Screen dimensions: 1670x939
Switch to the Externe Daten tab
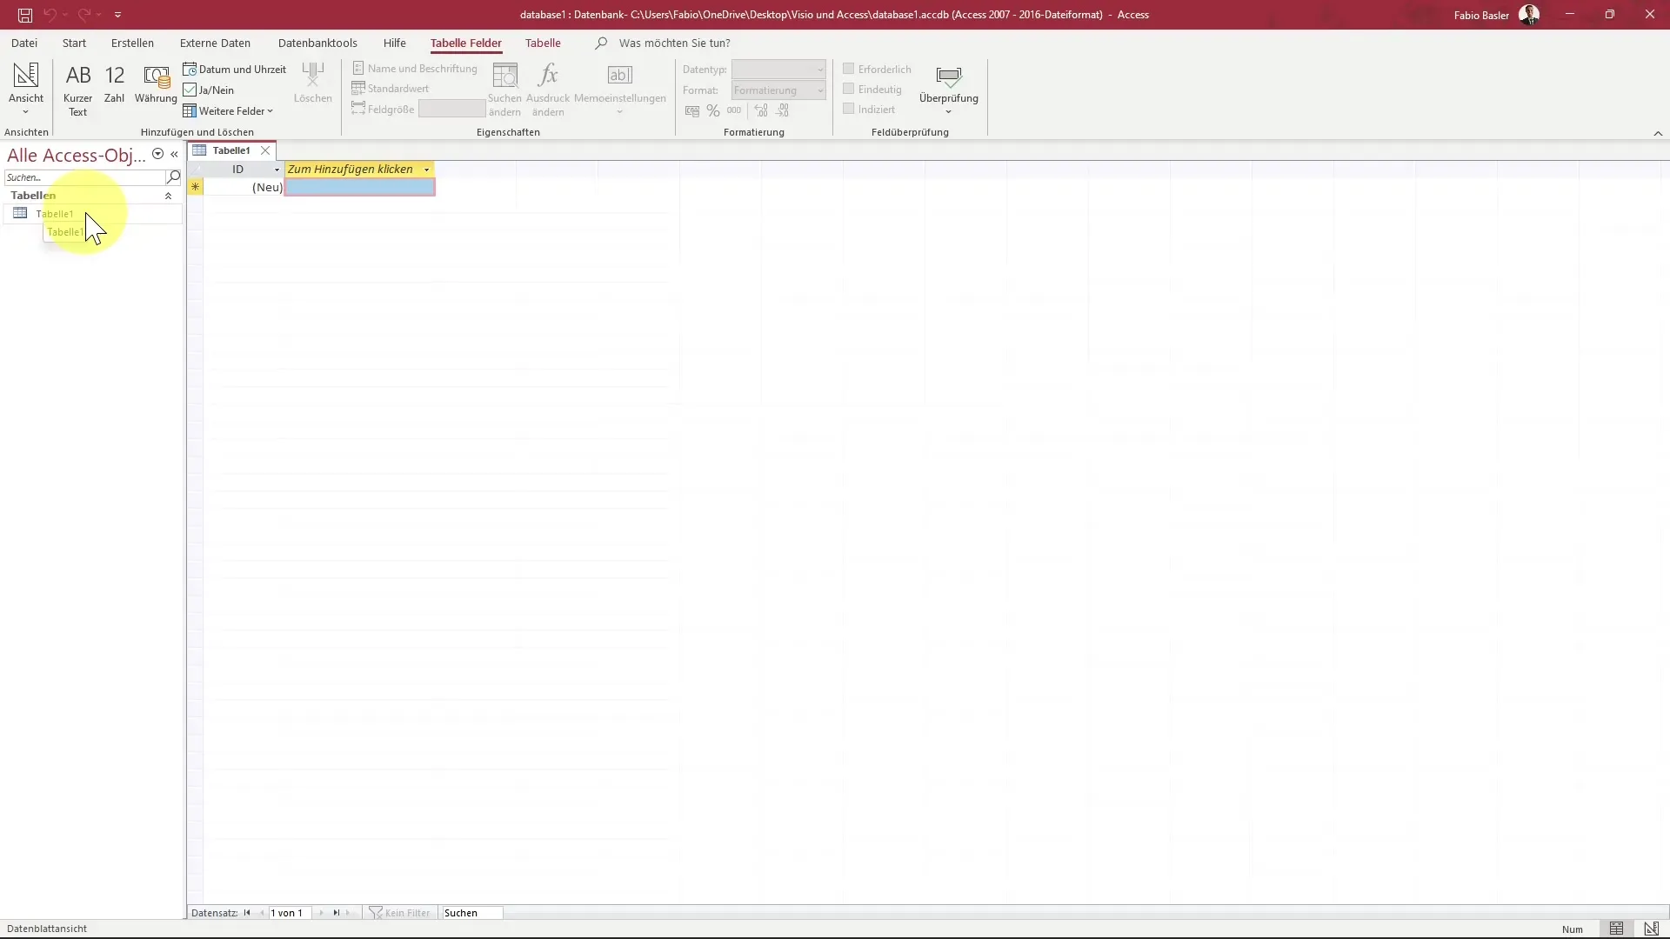click(x=215, y=43)
